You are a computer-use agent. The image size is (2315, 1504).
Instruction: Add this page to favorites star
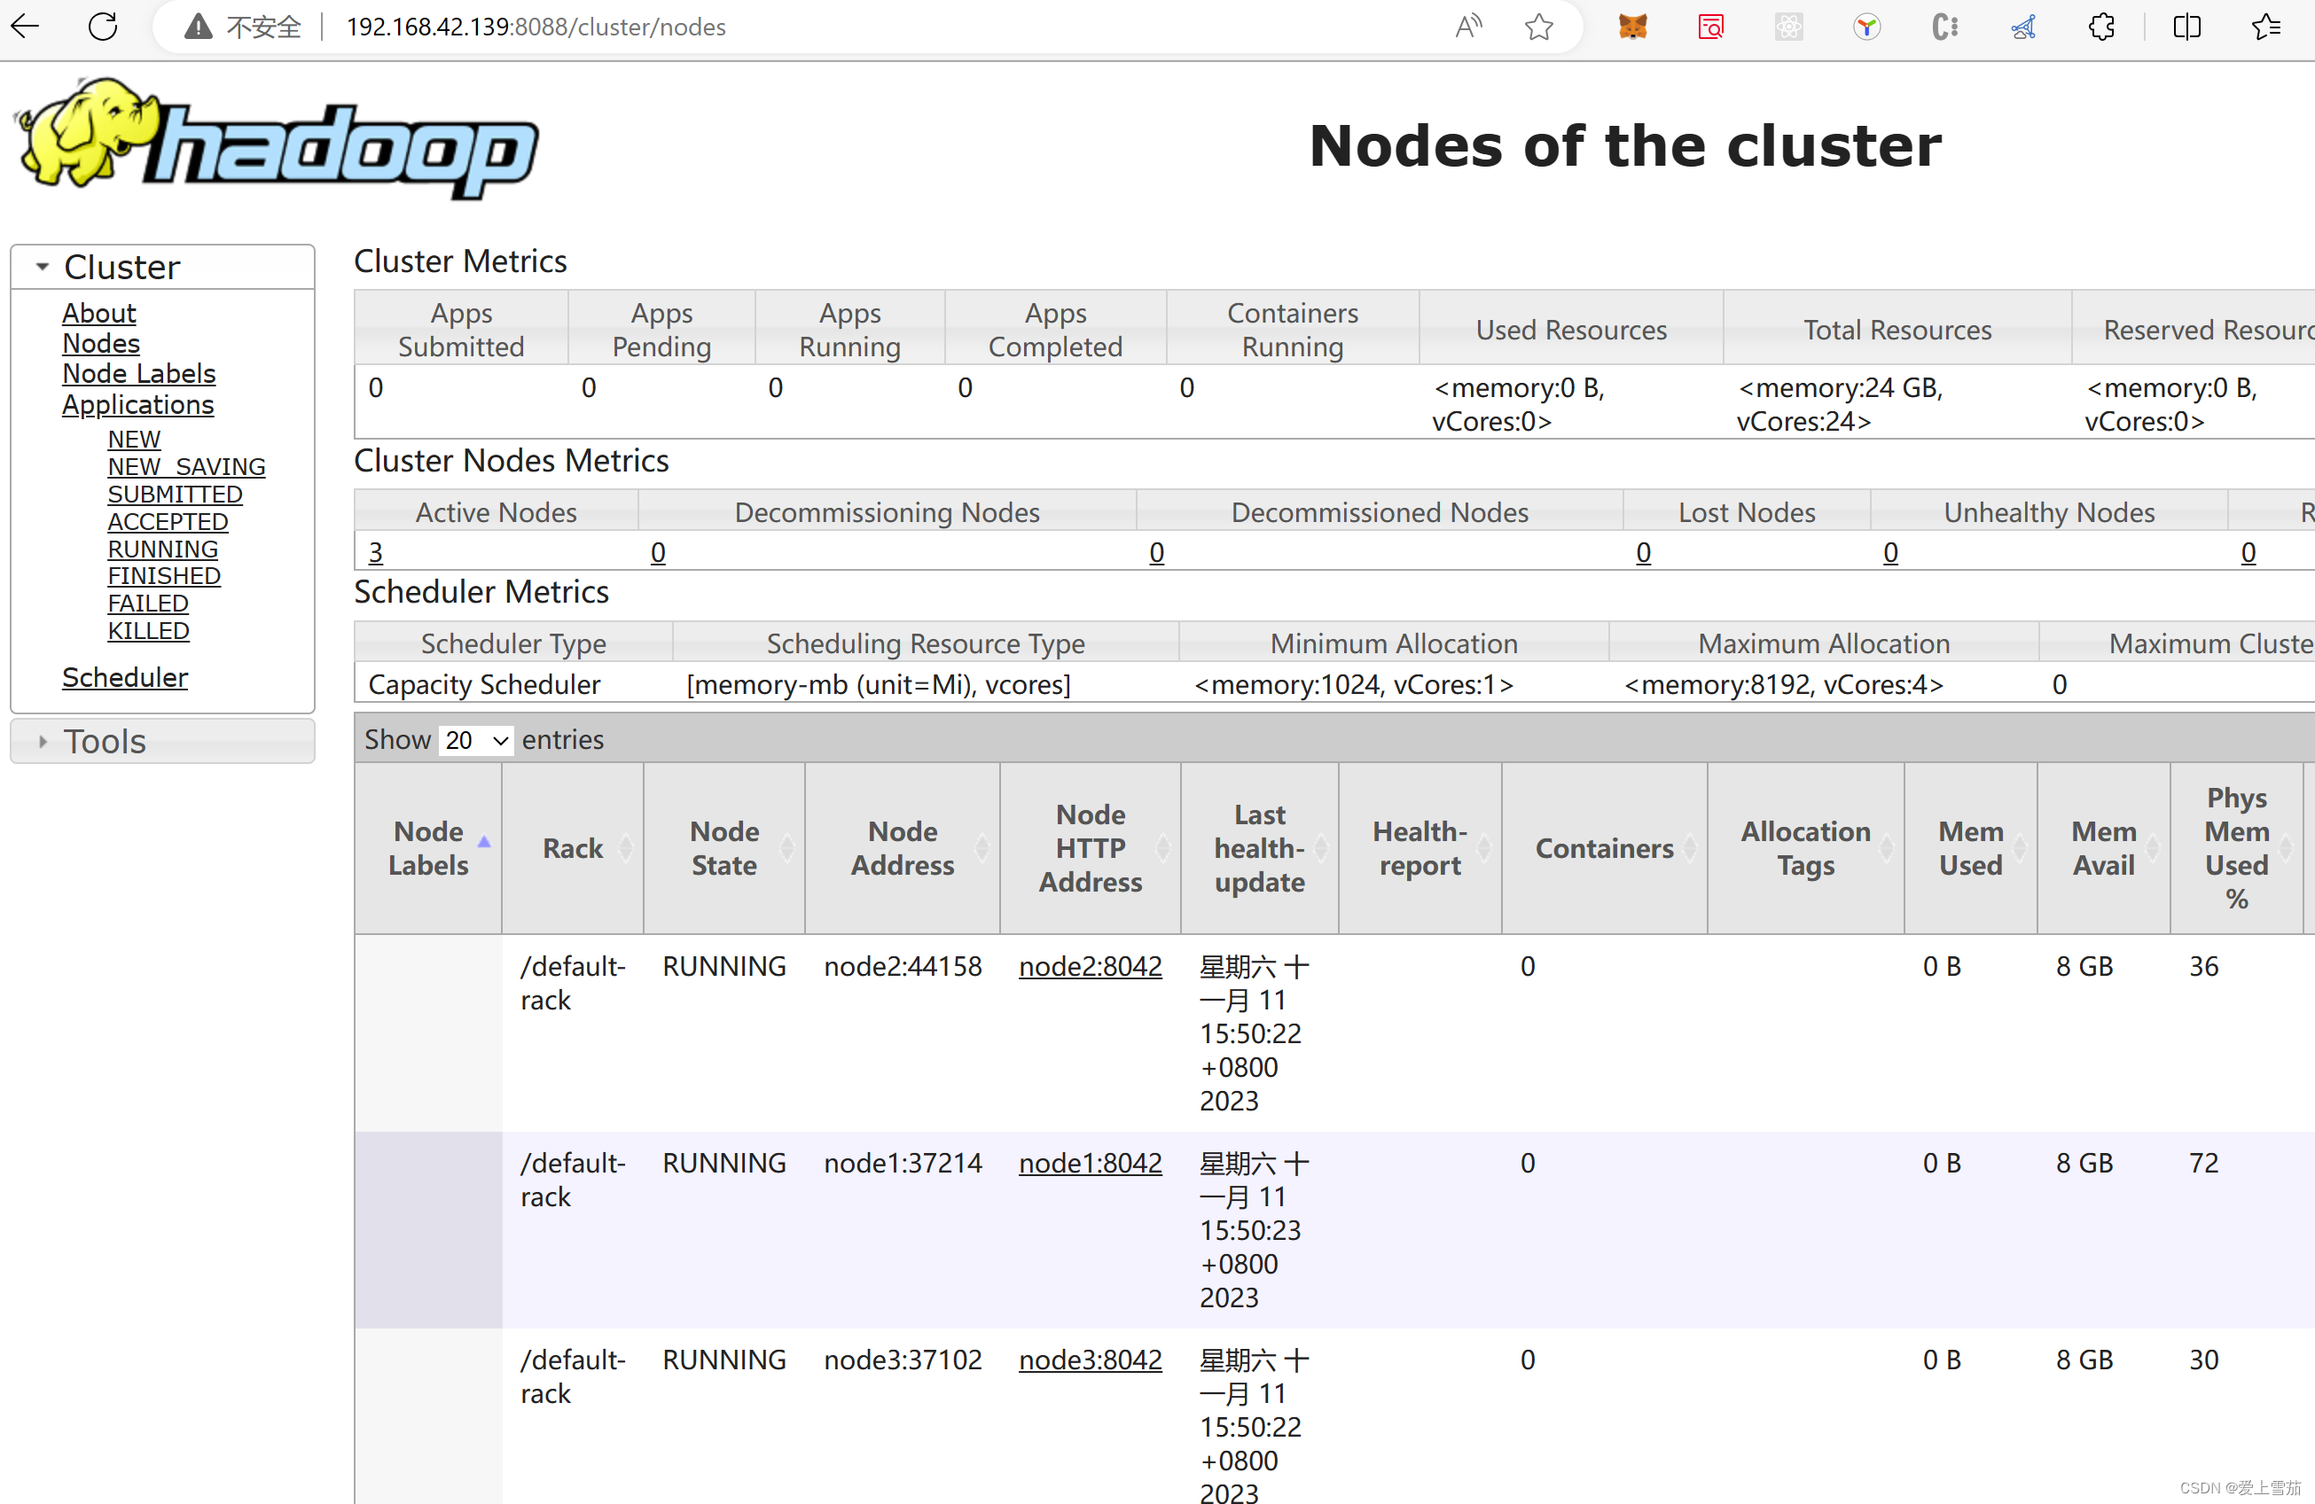pos(1537,27)
